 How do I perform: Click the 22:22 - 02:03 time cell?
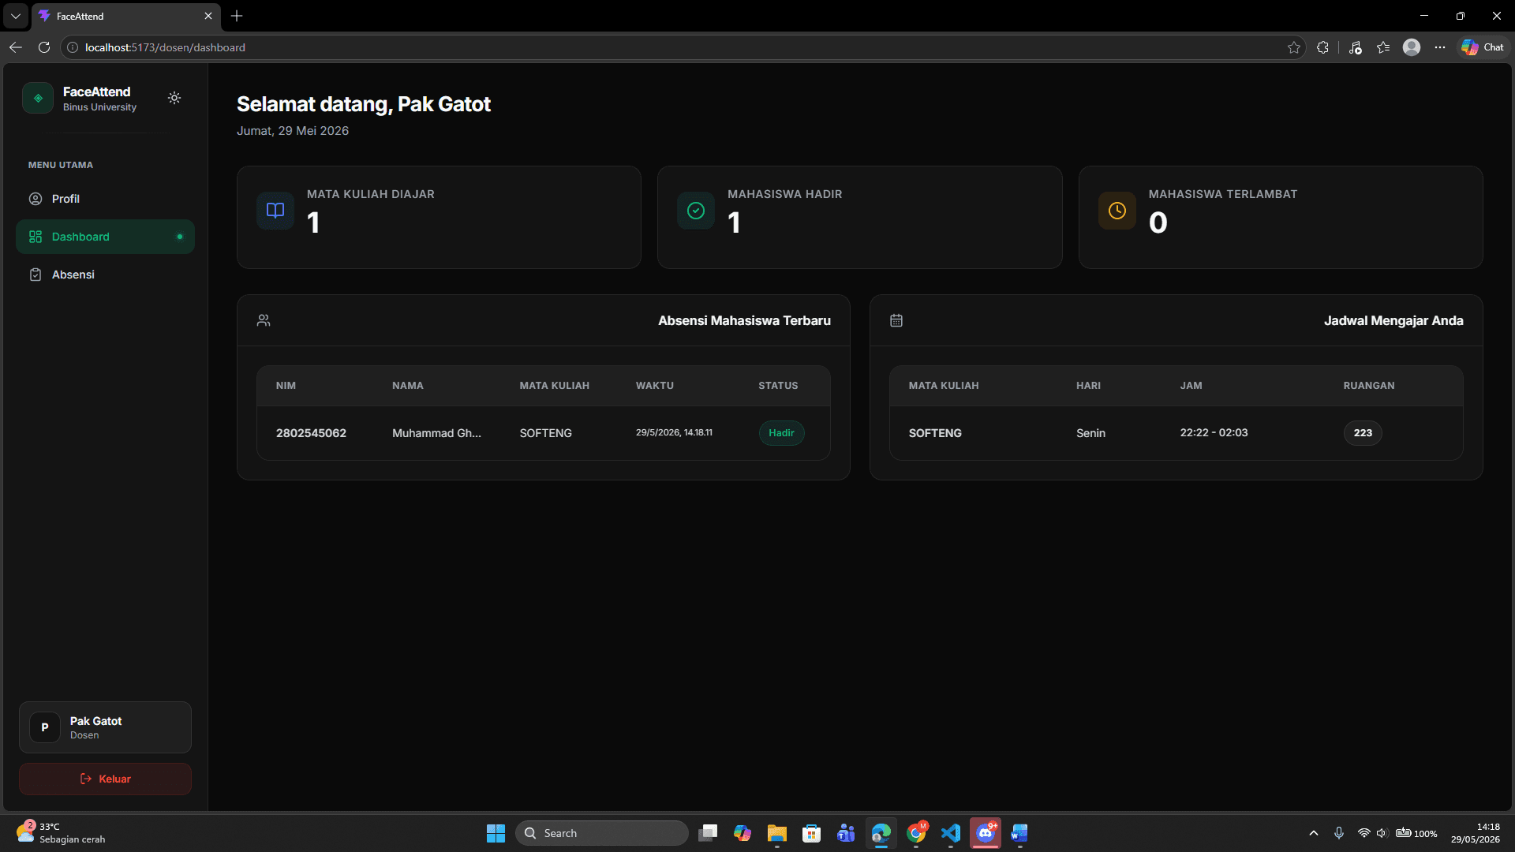(1214, 432)
